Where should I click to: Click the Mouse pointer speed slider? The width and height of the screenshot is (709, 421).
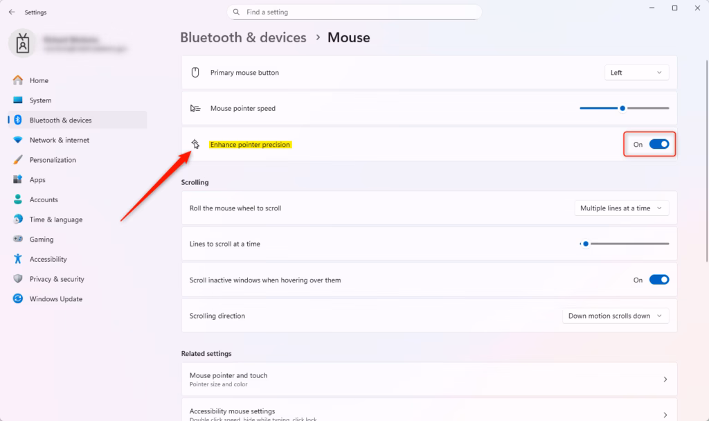click(x=623, y=108)
